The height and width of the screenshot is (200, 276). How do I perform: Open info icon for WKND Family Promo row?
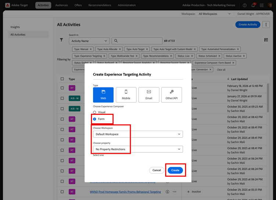click(x=167, y=192)
